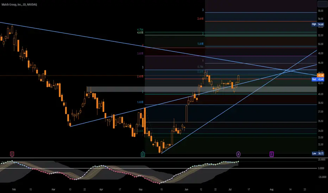Click the 48.00 price axis value
Image resolution: width=328 pixels, height=193 pixels.
[x=321, y=53]
